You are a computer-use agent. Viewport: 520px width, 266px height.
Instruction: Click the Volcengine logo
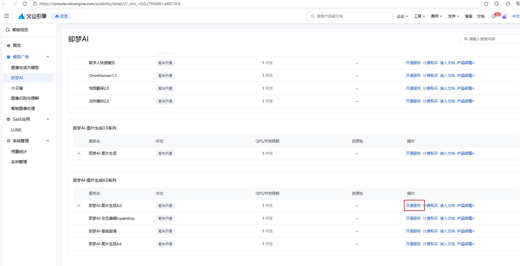tap(32, 16)
